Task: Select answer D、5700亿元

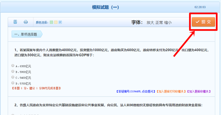Action: click(x=13, y=83)
